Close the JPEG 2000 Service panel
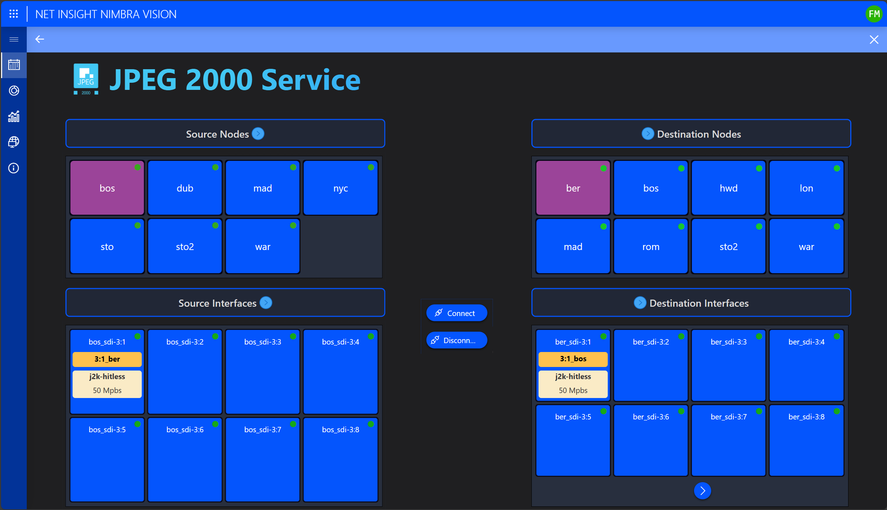 pyautogui.click(x=874, y=40)
